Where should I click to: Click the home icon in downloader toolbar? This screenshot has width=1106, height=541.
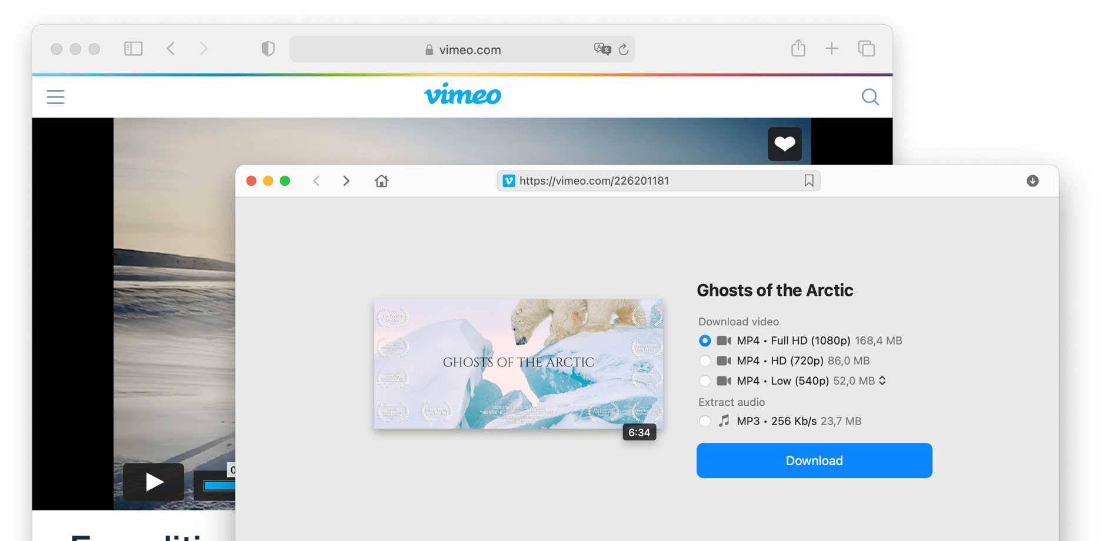coord(381,181)
